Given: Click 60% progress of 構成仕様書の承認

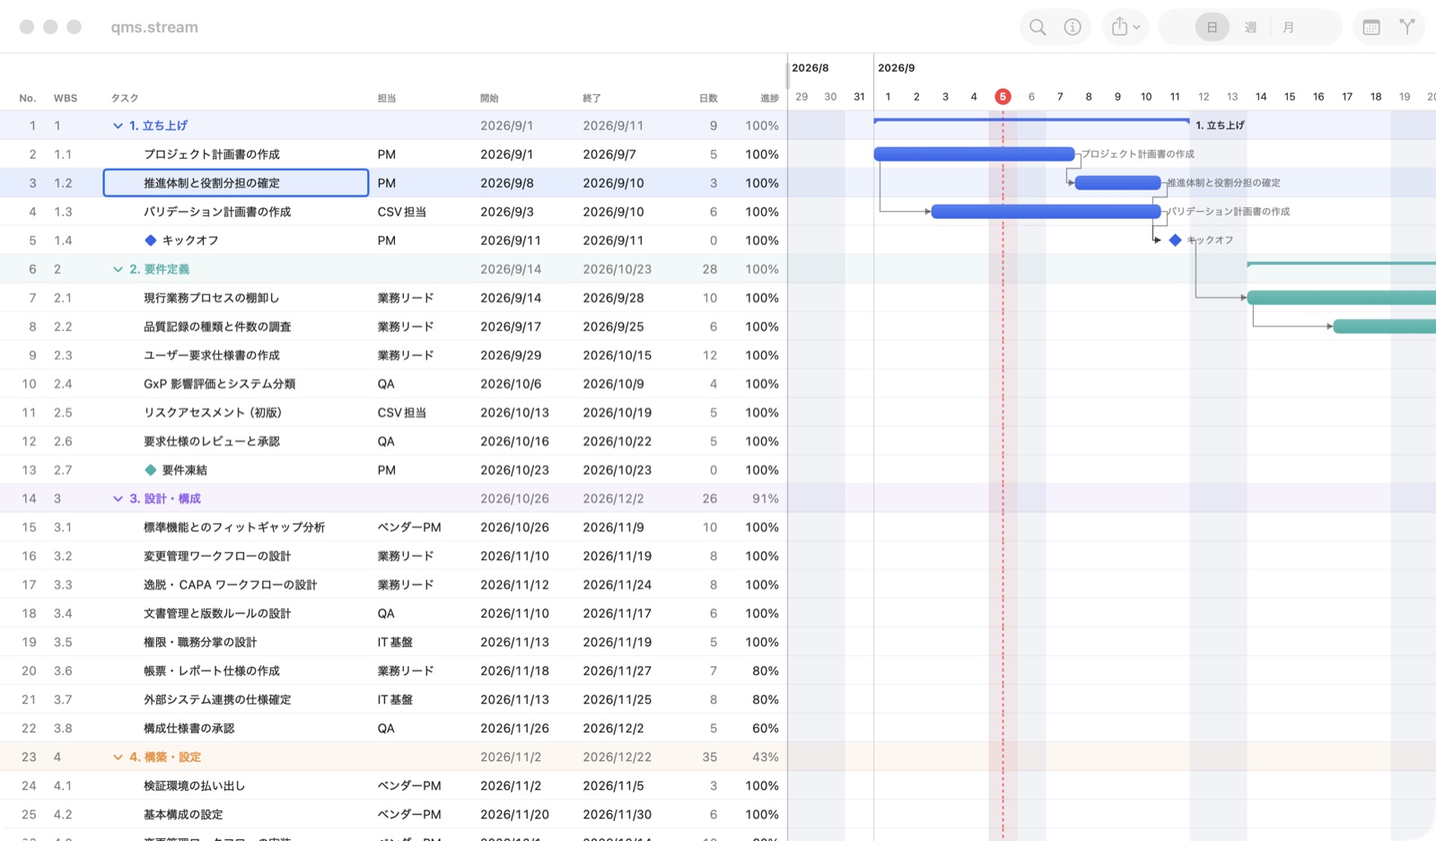Looking at the screenshot, I should (x=766, y=729).
